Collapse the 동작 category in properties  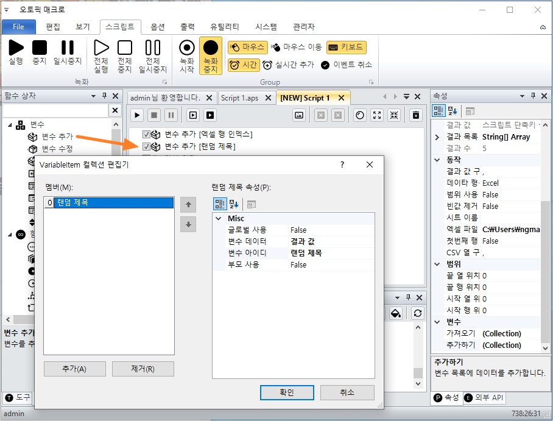[437, 160]
